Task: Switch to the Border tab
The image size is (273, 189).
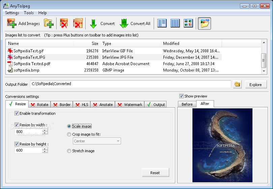Action: 62,104
